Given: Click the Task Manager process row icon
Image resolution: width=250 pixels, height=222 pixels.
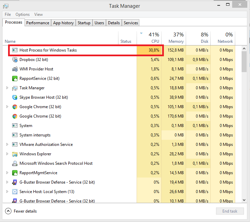Looking at the screenshot, I should [15, 88].
